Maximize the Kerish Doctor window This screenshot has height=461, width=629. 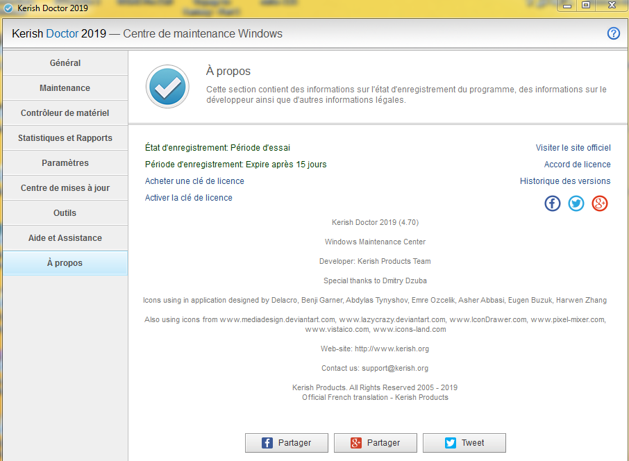click(x=586, y=6)
